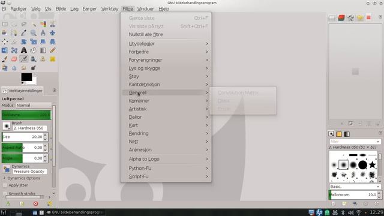Select the Rotate tool

24,41
